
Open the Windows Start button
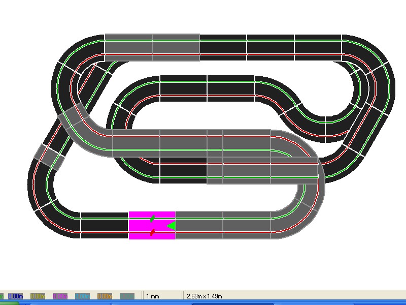tap(9, 303)
